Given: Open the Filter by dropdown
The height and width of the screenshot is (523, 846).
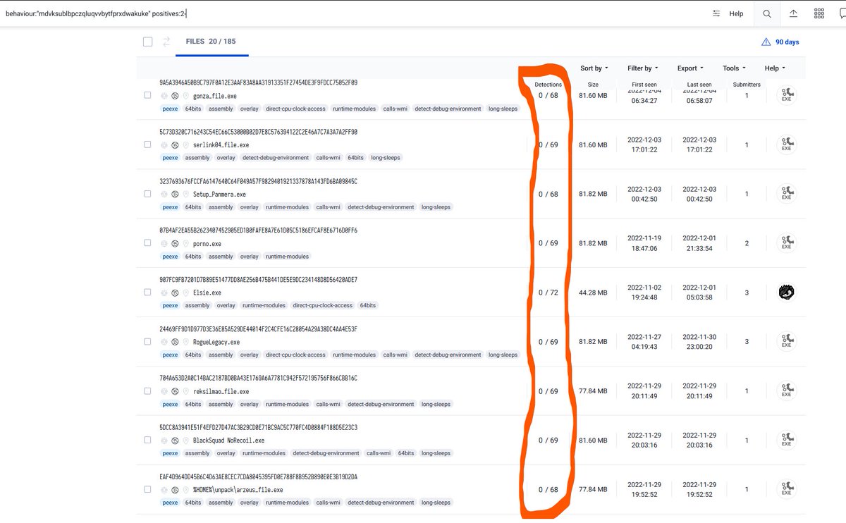Looking at the screenshot, I should click(643, 68).
